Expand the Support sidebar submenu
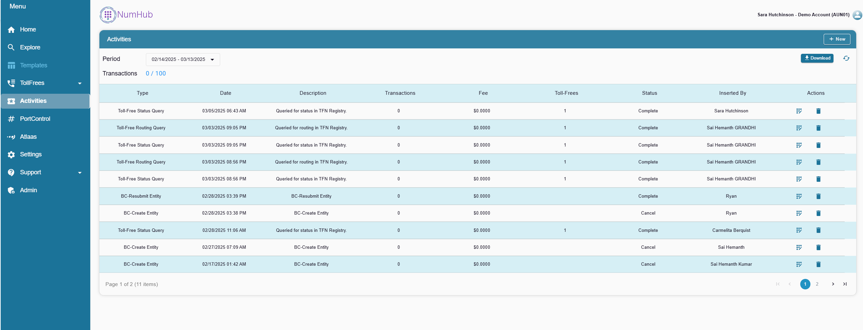This screenshot has height=330, width=863. point(80,173)
